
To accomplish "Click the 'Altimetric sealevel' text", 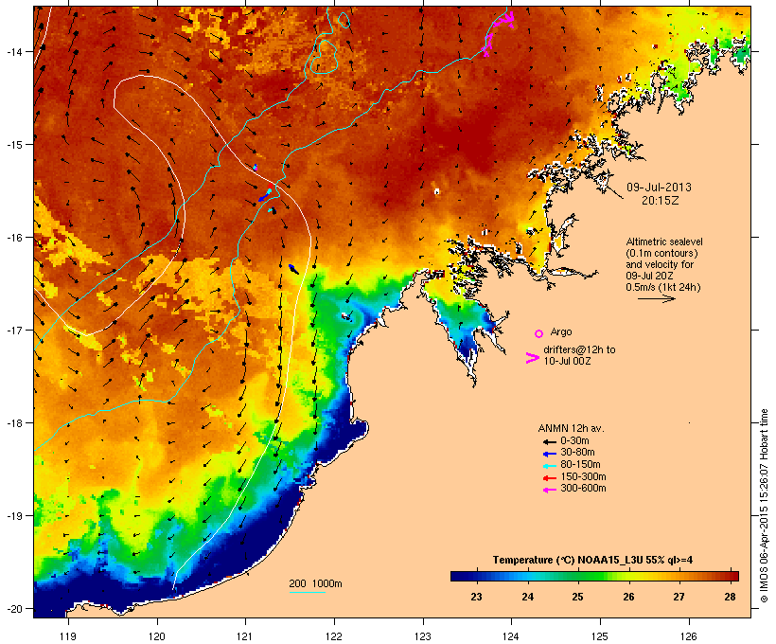I will (x=664, y=241).
